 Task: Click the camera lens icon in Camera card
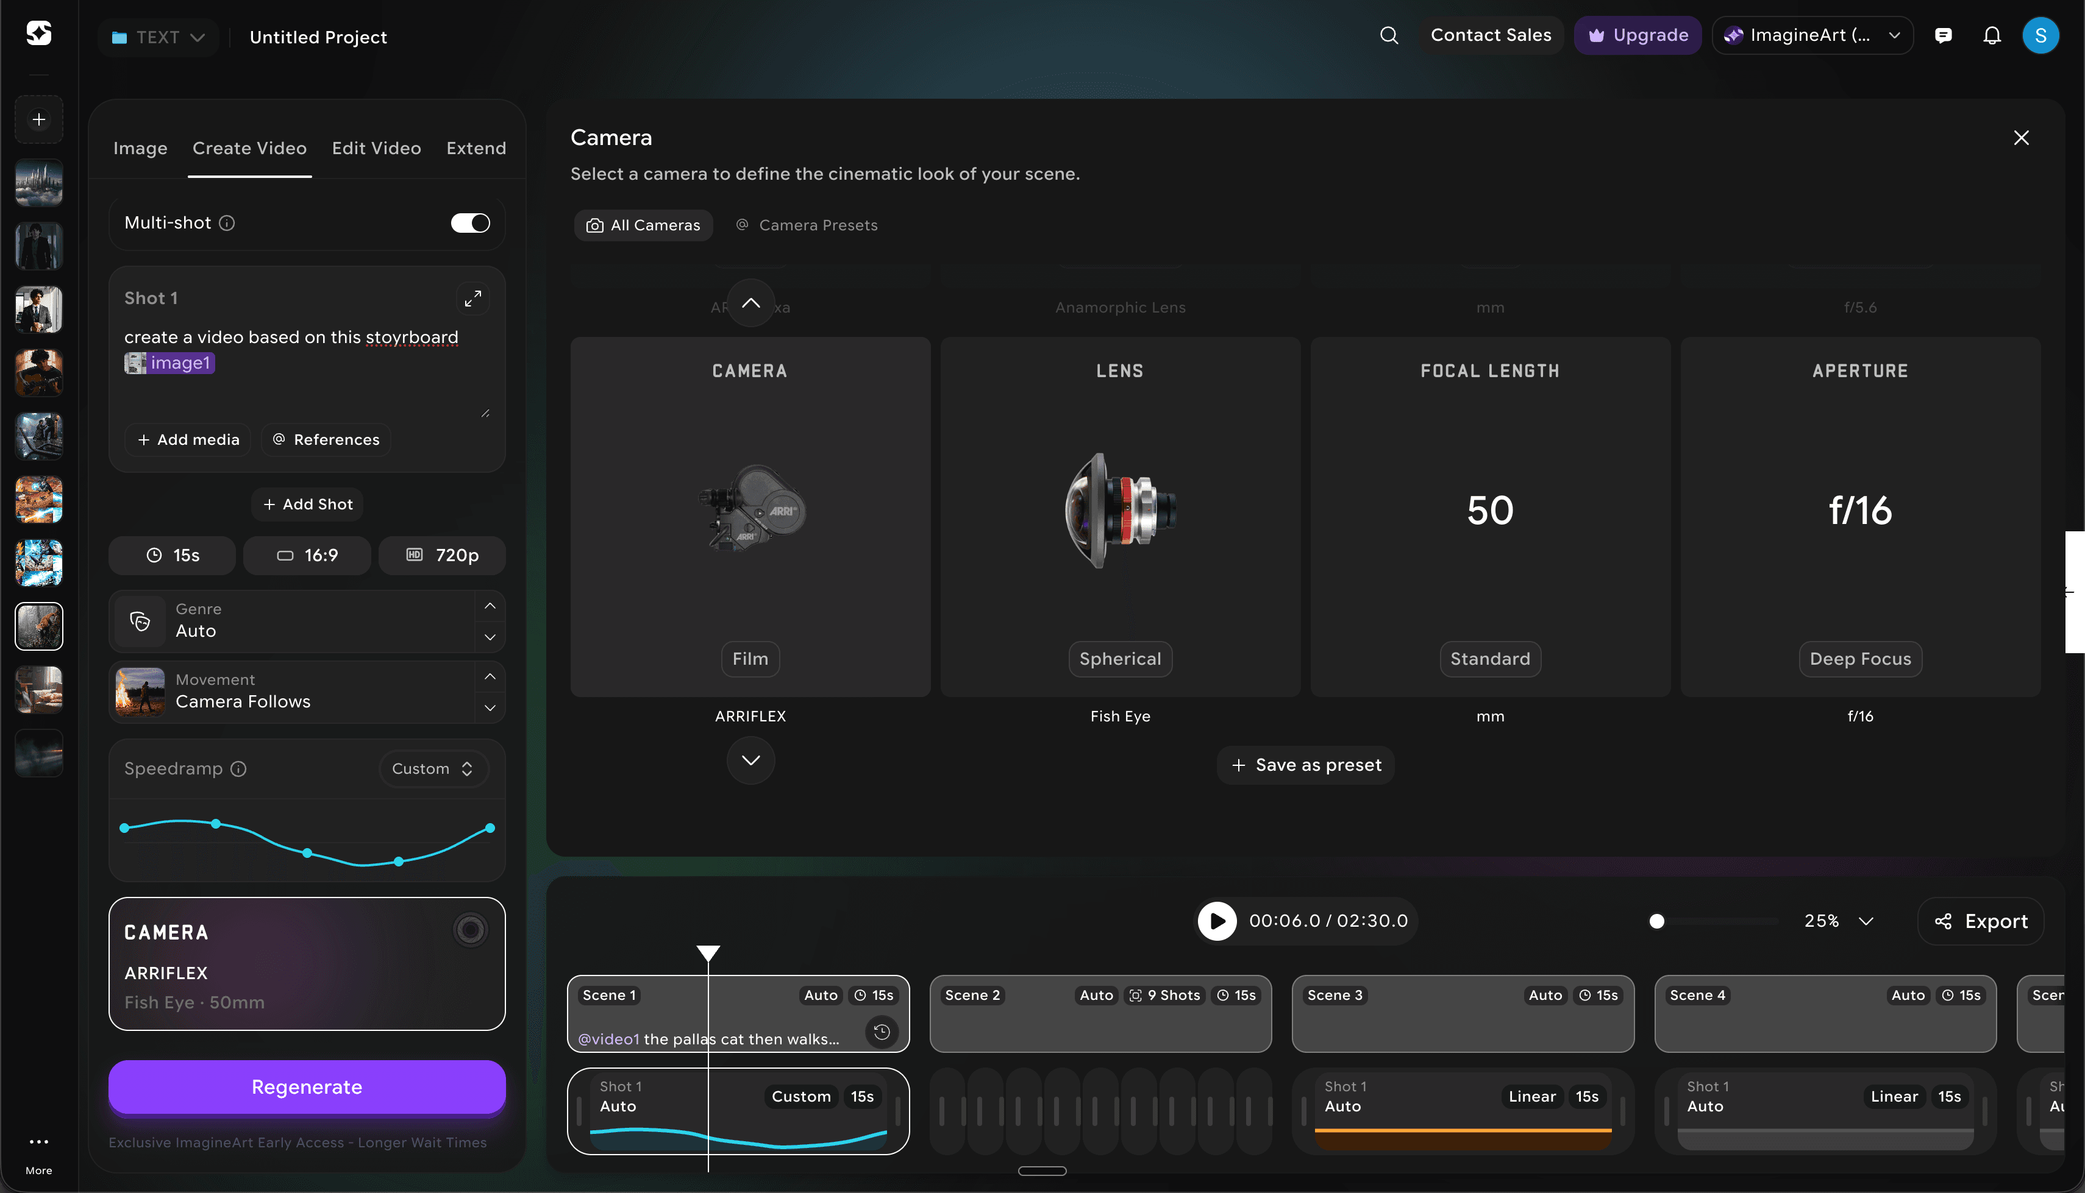click(471, 930)
